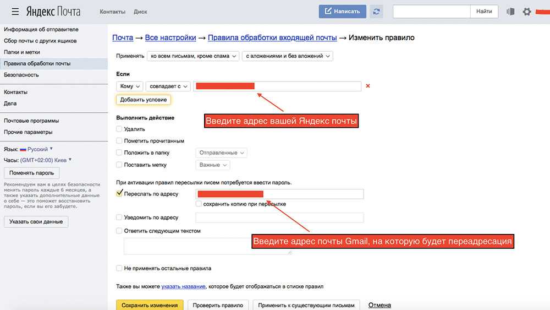Image resolution: width=550 pixels, height=310 pixels.
Task: Check Положить в папку checkbox
Action: click(119, 153)
